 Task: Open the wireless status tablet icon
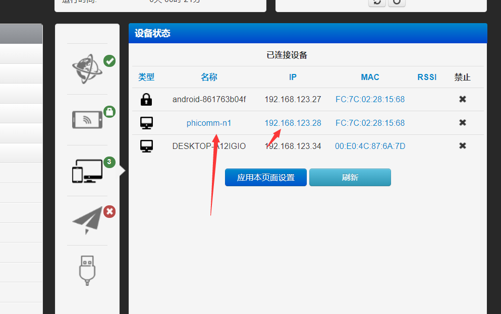click(87, 119)
